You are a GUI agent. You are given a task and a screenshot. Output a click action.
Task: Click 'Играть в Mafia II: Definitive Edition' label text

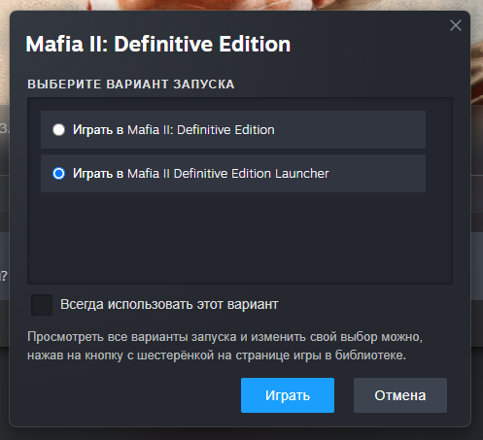tap(174, 130)
